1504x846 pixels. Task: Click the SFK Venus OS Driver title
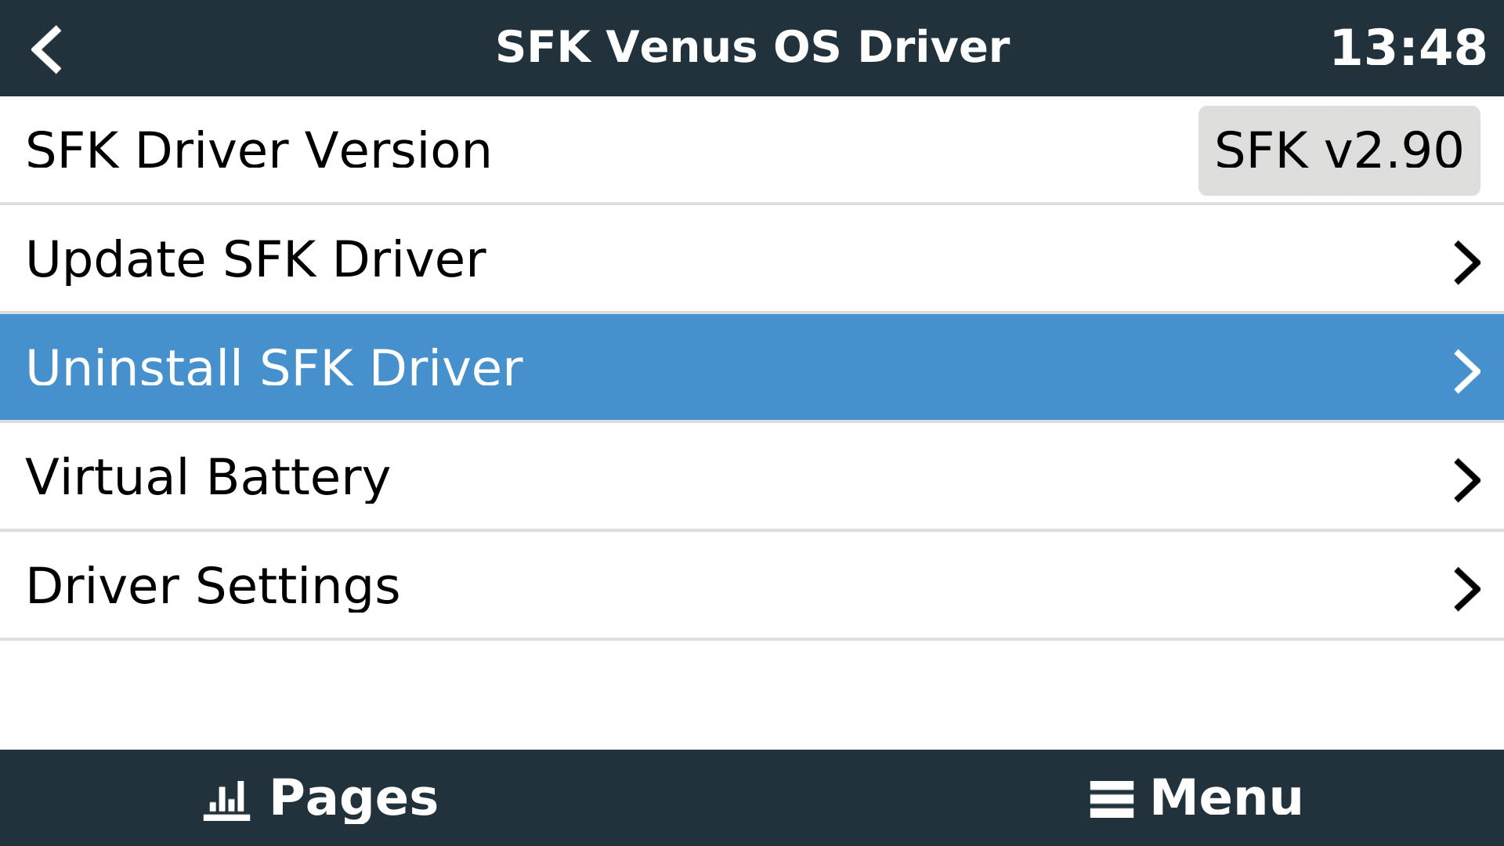pyautogui.click(x=752, y=47)
